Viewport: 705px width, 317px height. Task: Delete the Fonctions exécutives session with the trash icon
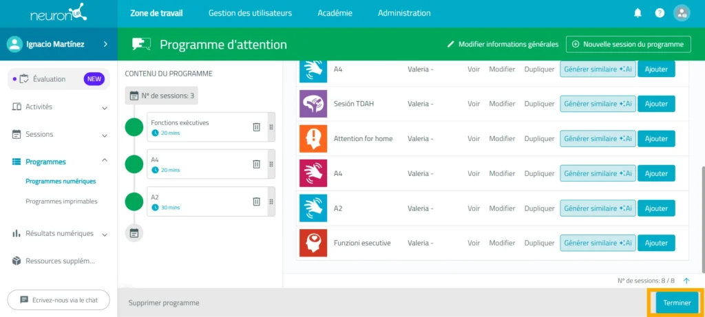pyautogui.click(x=256, y=127)
